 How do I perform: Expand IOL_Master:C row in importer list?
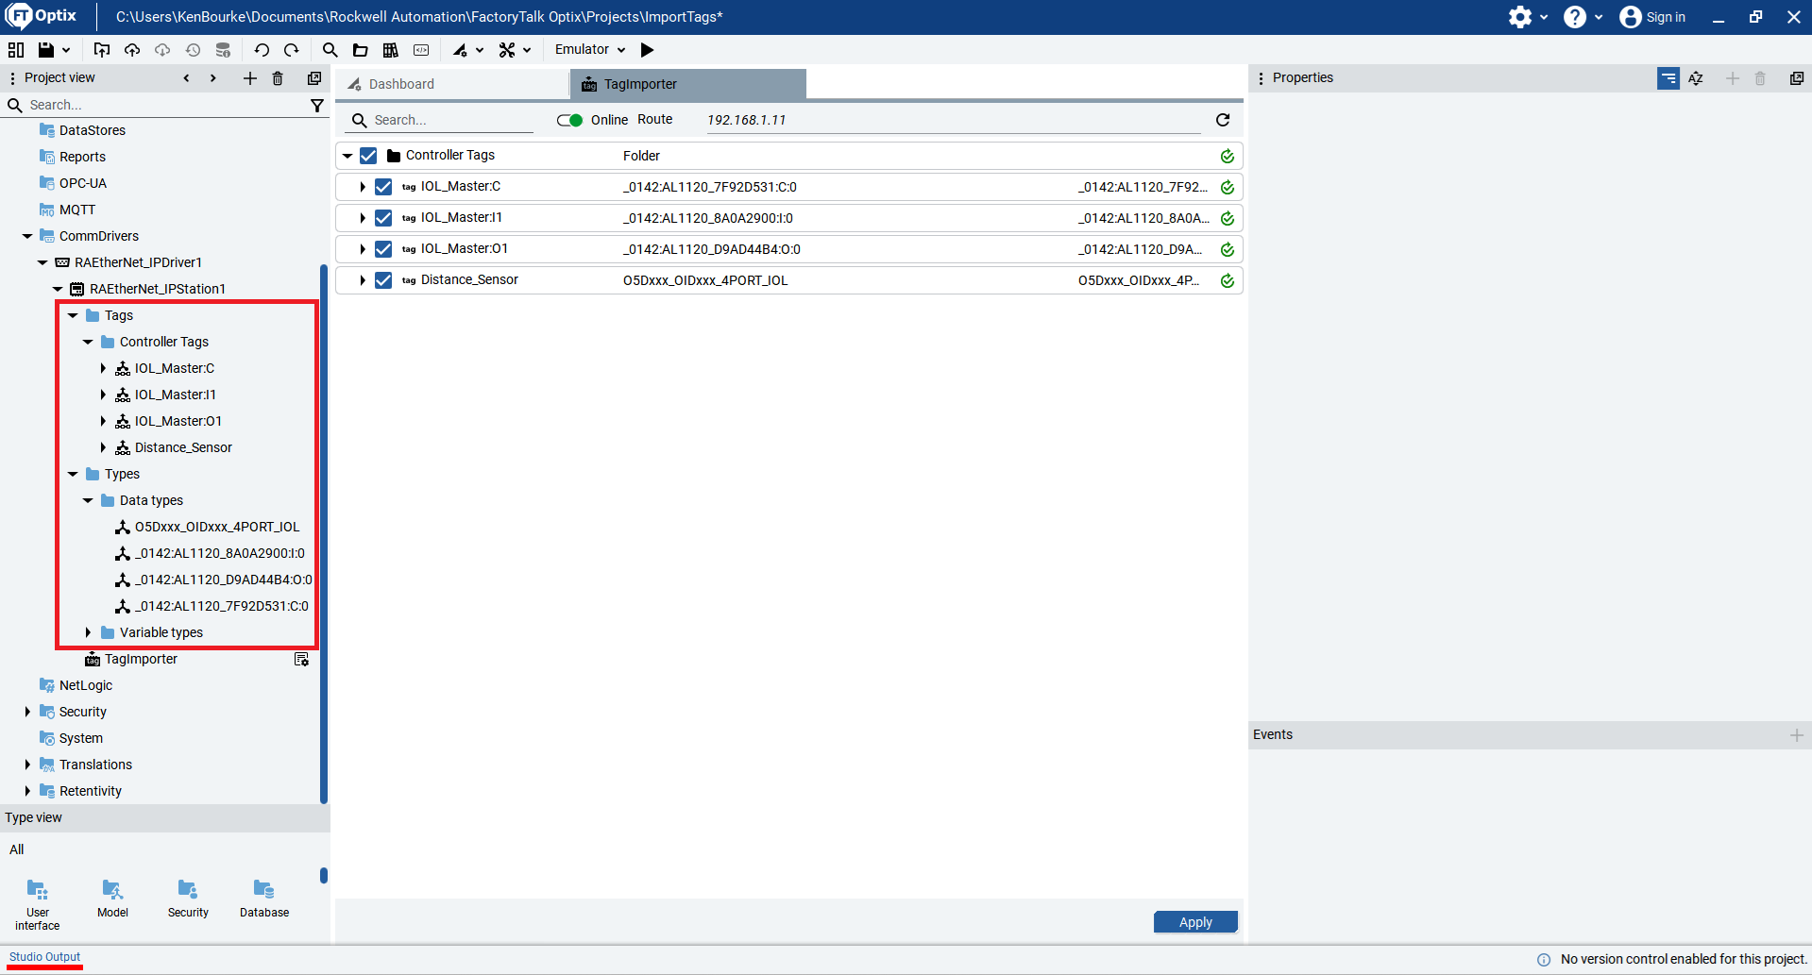pos(363,187)
